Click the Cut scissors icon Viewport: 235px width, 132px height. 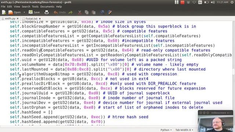click(x=80, y=12)
